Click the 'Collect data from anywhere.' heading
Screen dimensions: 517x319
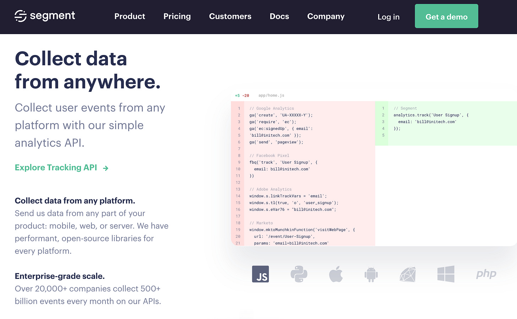(88, 70)
